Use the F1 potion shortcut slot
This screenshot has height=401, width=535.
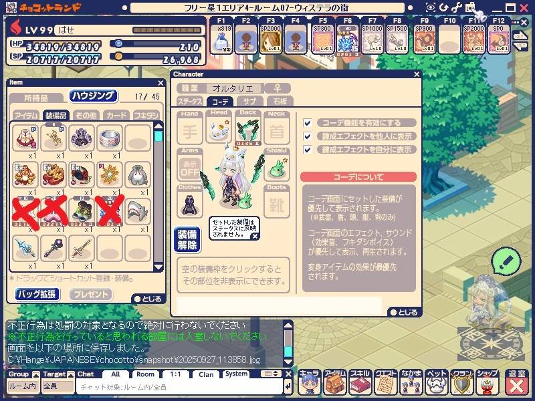pos(221,39)
